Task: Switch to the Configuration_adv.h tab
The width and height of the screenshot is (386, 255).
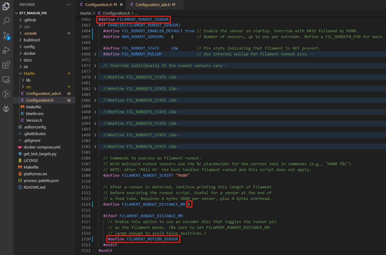Action: [152, 5]
